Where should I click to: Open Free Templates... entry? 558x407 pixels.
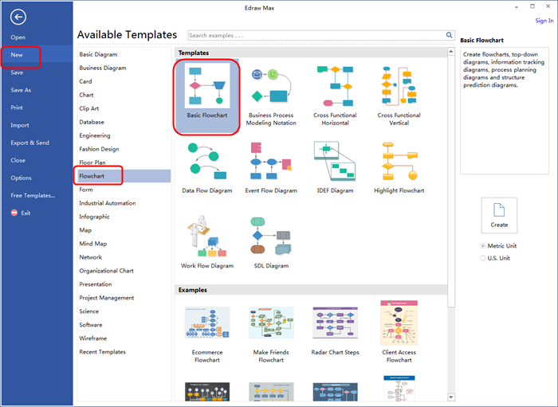coord(33,195)
